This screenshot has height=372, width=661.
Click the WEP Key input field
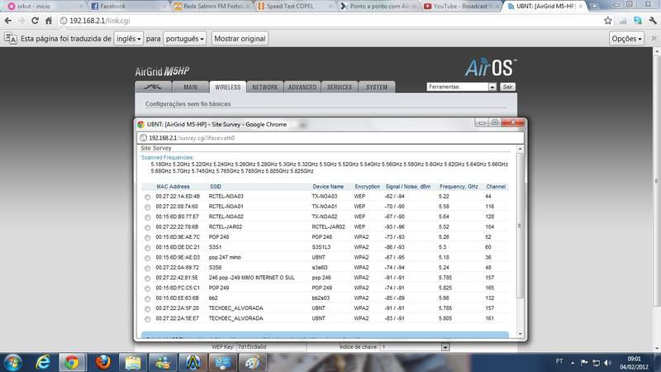(271, 347)
